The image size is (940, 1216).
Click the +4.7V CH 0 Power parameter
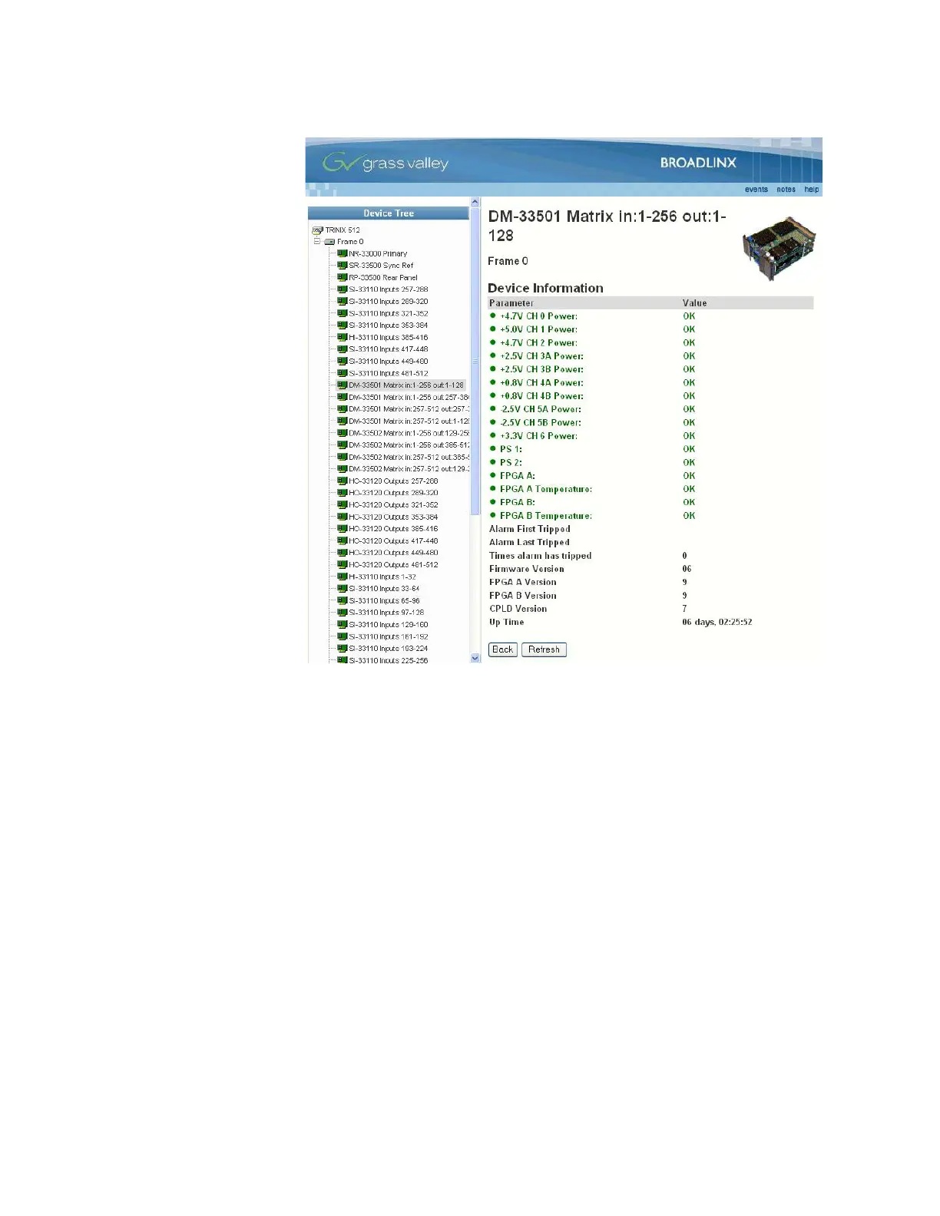(x=538, y=316)
